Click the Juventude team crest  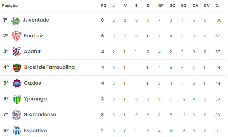tap(16, 20)
